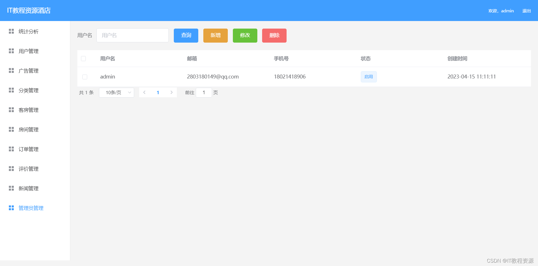This screenshot has height=266, width=538.
Task: Click the 用户名 column header
Action: pyautogui.click(x=107, y=59)
